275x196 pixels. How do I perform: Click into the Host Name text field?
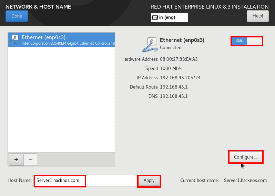pos(85,181)
